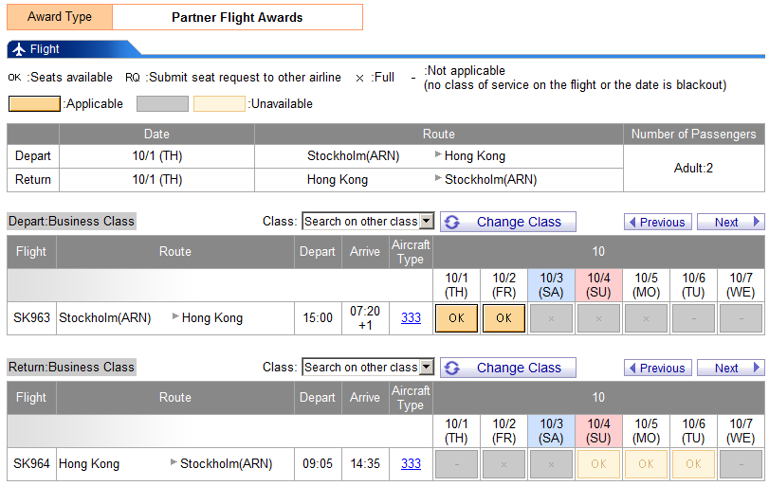769x486 pixels.
Task: Click the airplane icon on the Flight tab
Action: coord(18,49)
